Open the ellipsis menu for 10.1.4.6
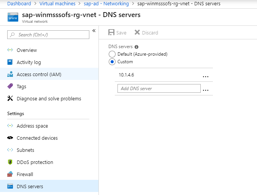Image resolution: width=257 pixels, height=195 pixels. coord(206,76)
